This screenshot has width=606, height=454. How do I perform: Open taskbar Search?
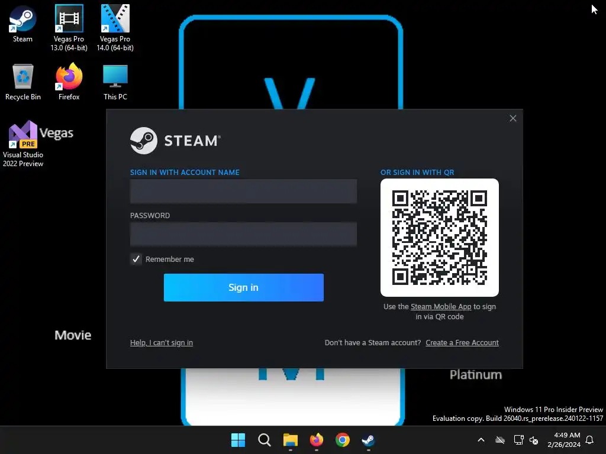pyautogui.click(x=265, y=440)
